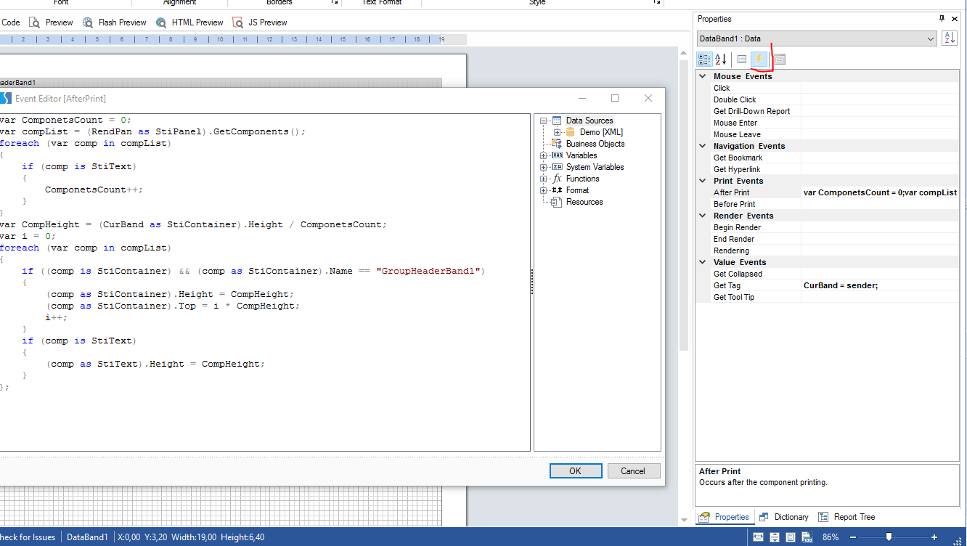Click the Resources pages icon
This screenshot has width=967, height=546.
pyautogui.click(x=557, y=202)
